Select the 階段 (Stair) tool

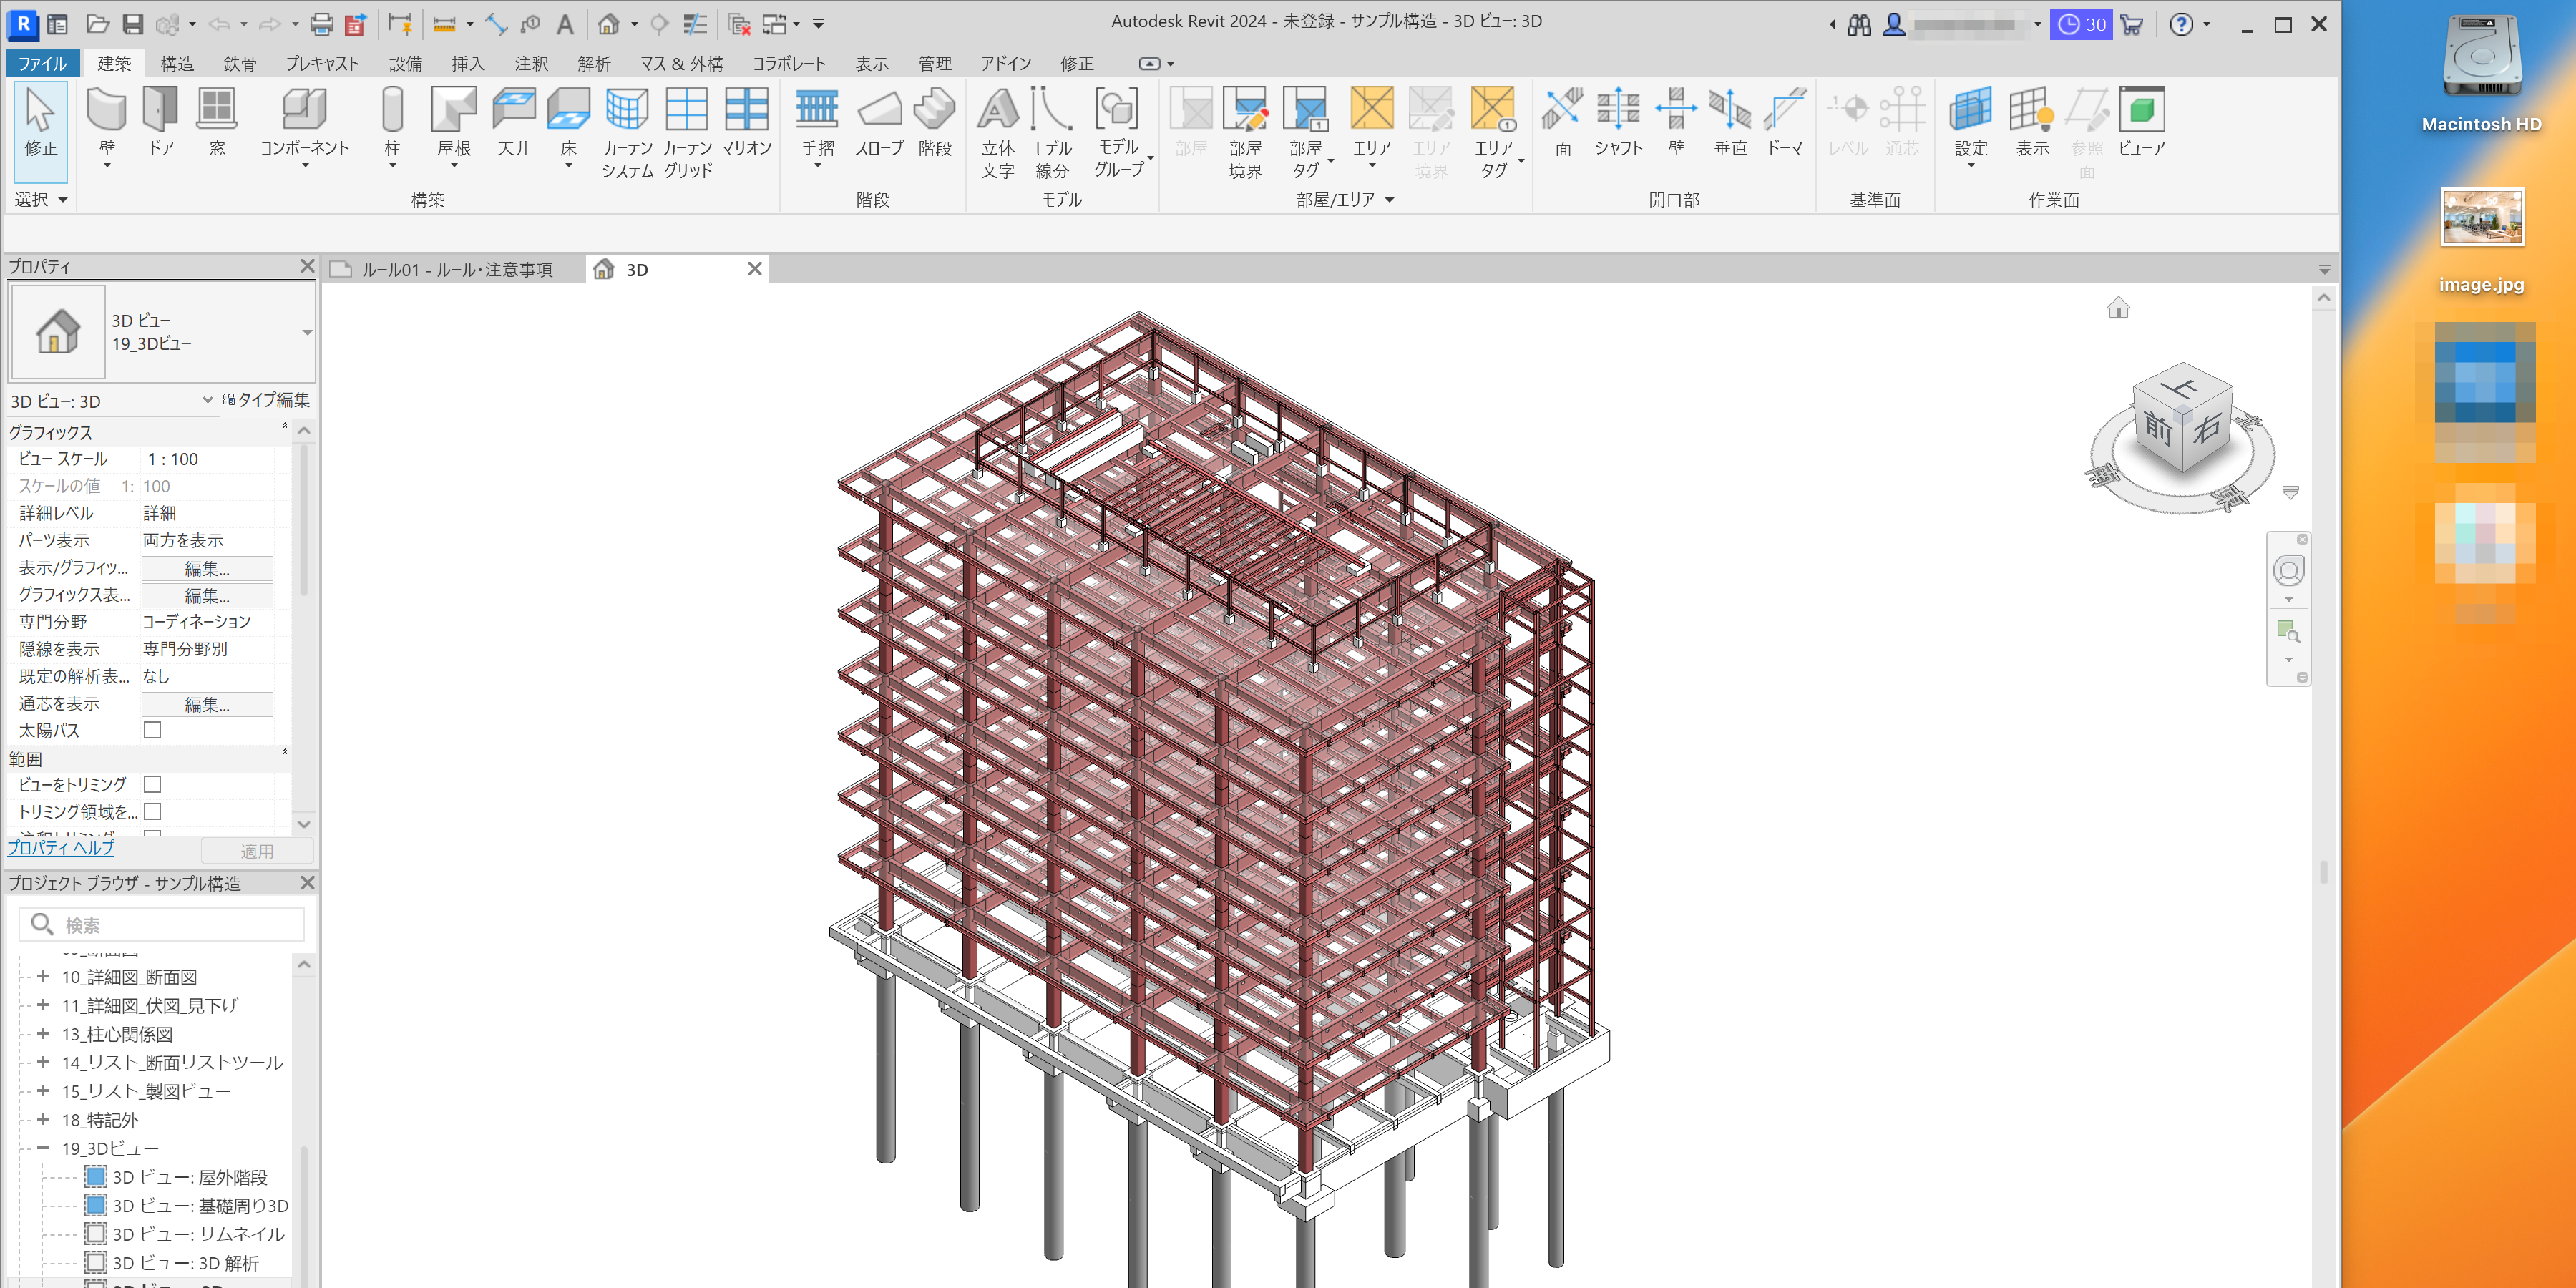coord(935,122)
